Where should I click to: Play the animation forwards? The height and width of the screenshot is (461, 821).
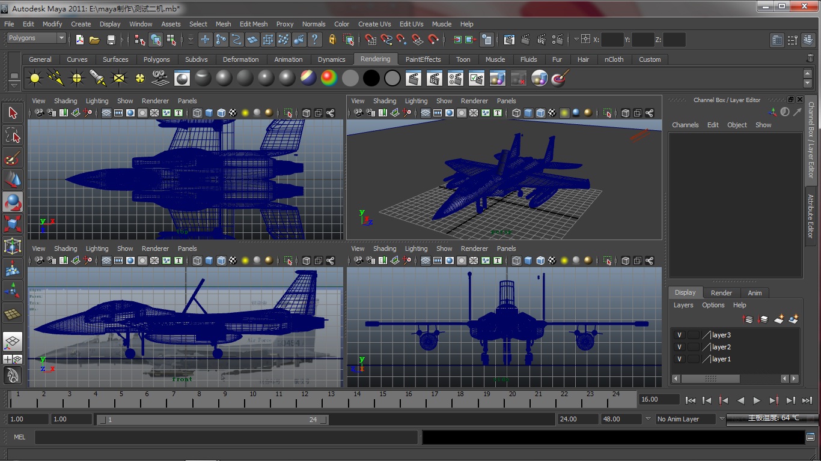point(757,400)
